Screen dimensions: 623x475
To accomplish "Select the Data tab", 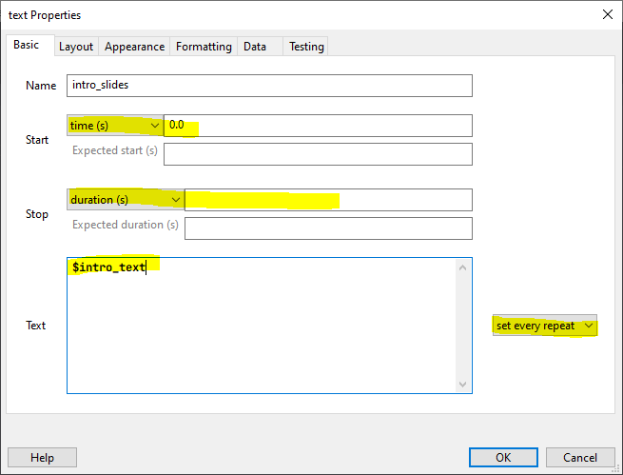I will tap(254, 47).
